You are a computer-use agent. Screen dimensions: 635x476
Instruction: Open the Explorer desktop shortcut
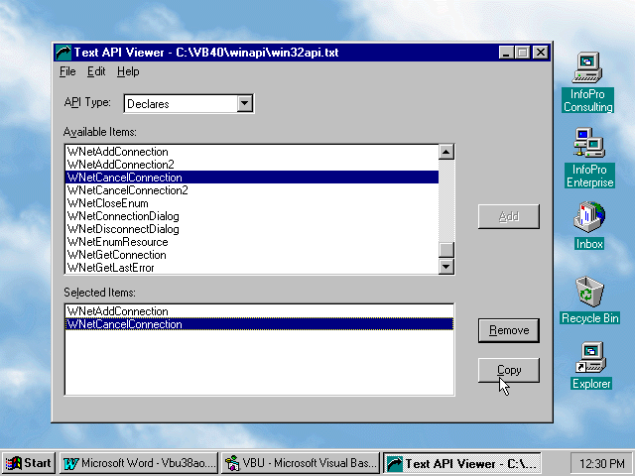[590, 356]
